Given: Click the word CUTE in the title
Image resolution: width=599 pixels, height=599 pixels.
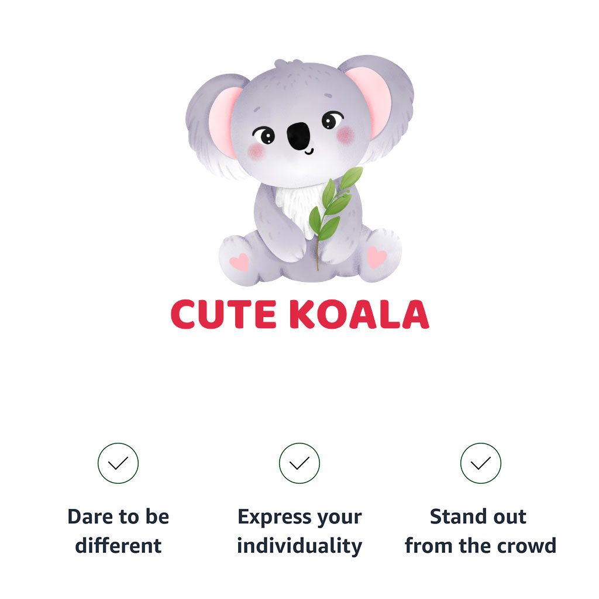Looking at the screenshot, I should point(223,315).
